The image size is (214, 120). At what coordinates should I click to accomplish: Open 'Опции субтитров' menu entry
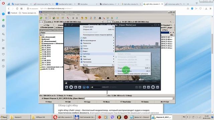pyautogui.click(x=133, y=68)
